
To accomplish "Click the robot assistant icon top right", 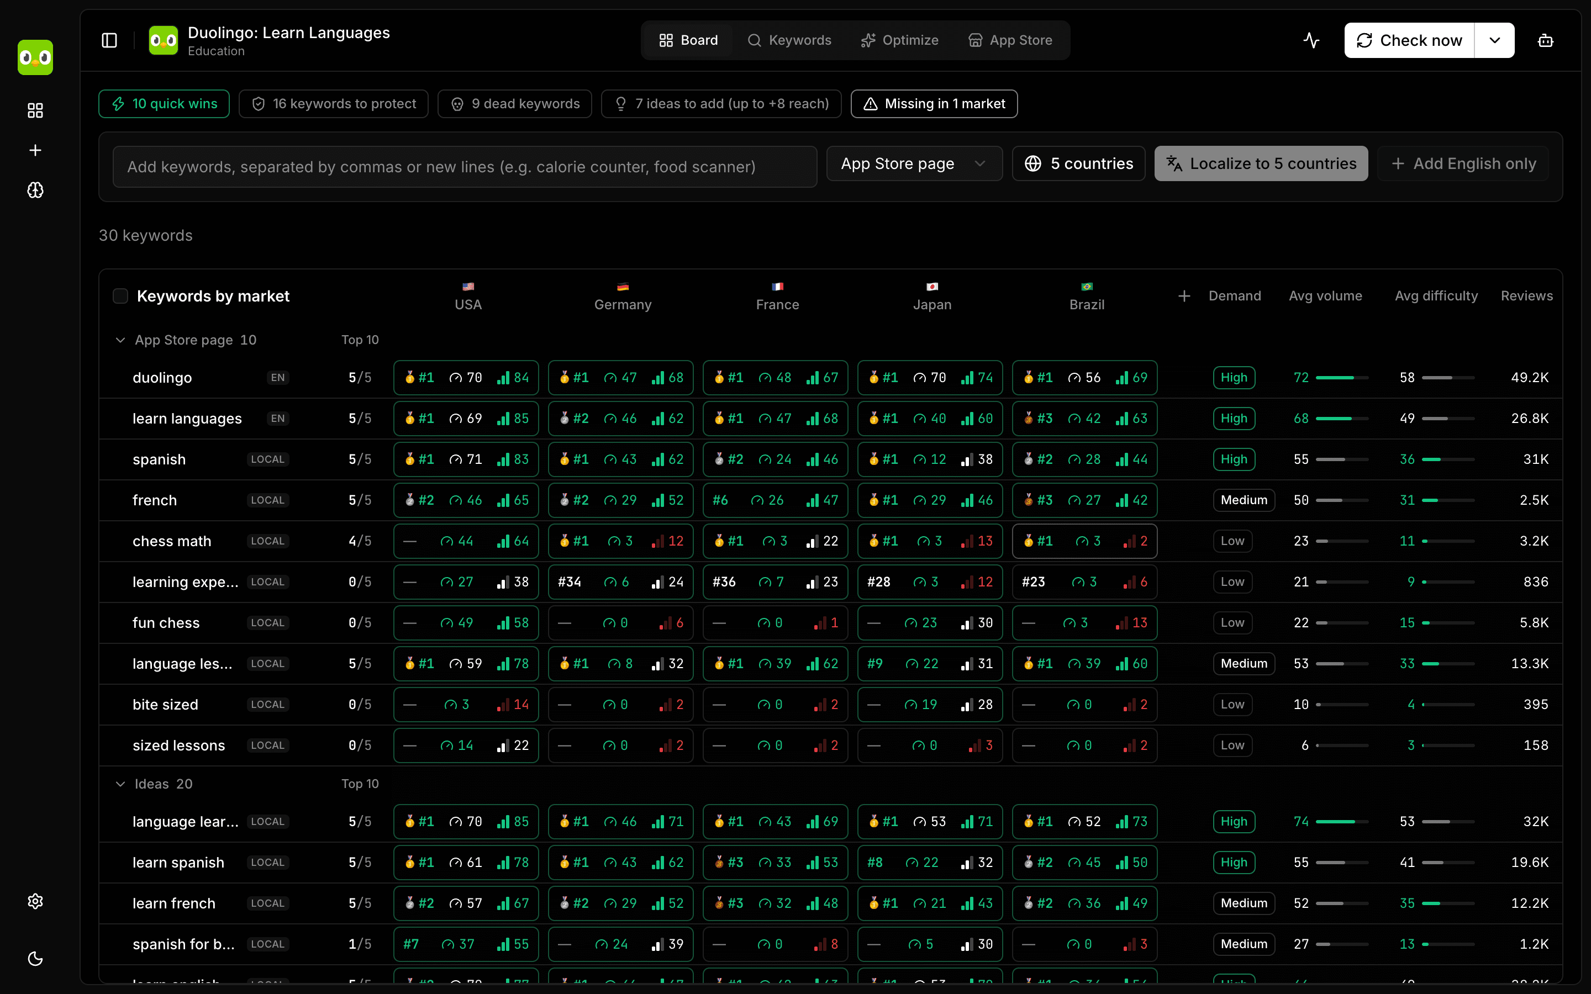I will [x=1546, y=40].
